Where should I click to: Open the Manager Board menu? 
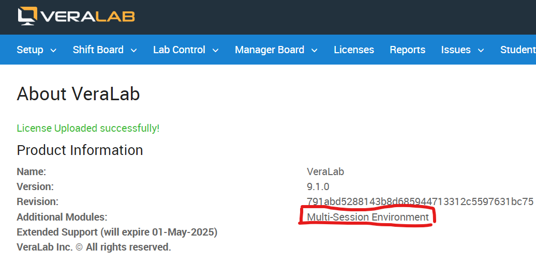[270, 50]
